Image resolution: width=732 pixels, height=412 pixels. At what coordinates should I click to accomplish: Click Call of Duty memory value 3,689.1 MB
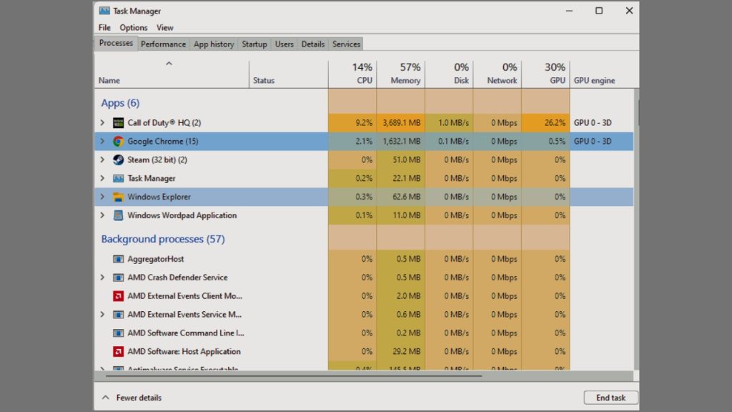click(402, 123)
